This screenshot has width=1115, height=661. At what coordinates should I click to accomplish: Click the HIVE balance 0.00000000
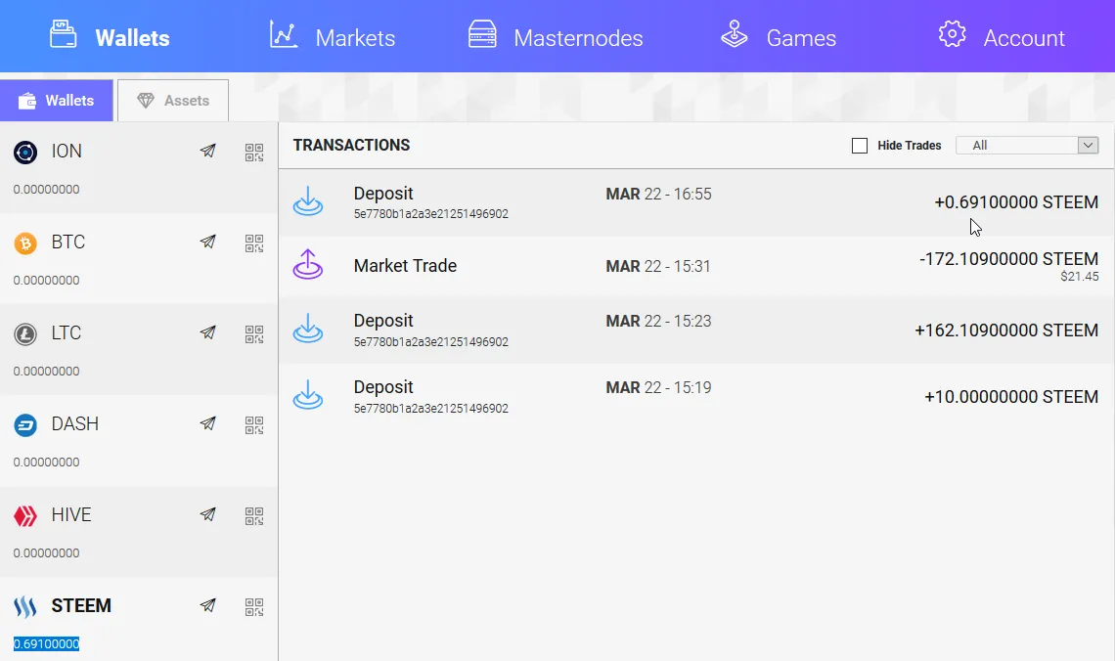click(x=46, y=553)
